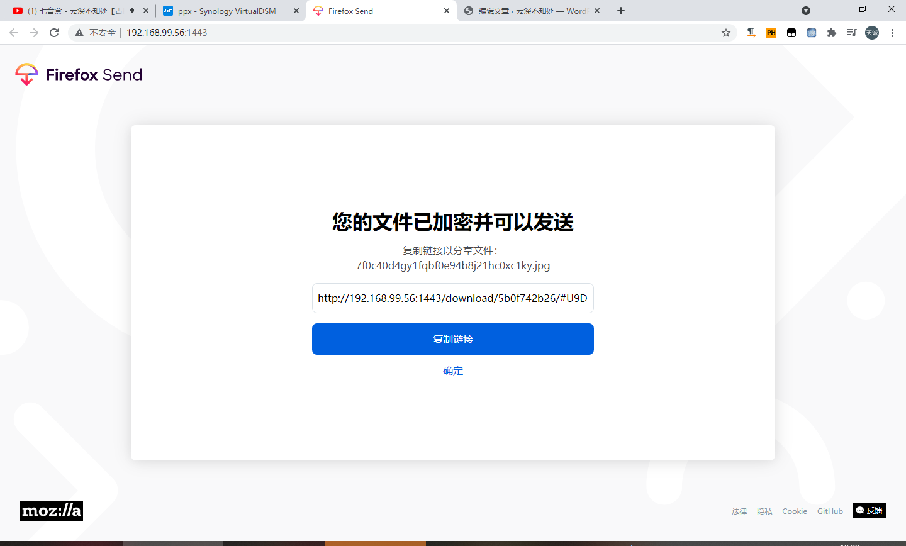Open the Extensions puzzle-piece menu
The width and height of the screenshot is (906, 546).
(831, 32)
